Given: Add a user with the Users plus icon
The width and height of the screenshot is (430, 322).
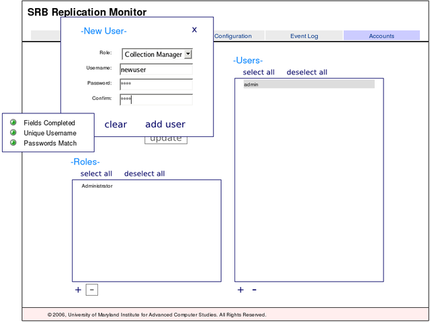Looking at the screenshot, I should coord(241,290).
